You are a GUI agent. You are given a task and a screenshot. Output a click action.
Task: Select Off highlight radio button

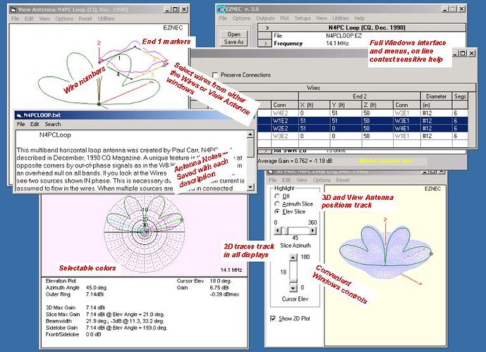[x=277, y=196]
